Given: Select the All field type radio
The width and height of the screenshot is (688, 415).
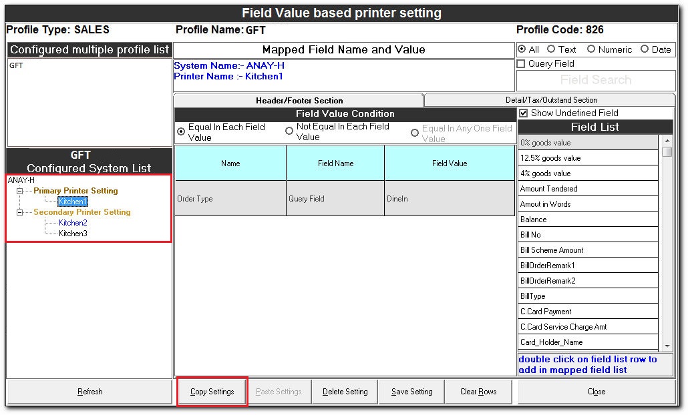Looking at the screenshot, I should coord(522,49).
